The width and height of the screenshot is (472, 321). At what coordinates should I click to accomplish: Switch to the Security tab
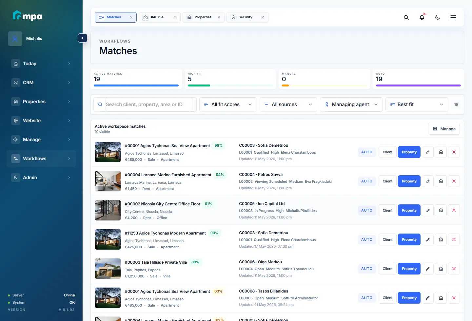(x=247, y=17)
